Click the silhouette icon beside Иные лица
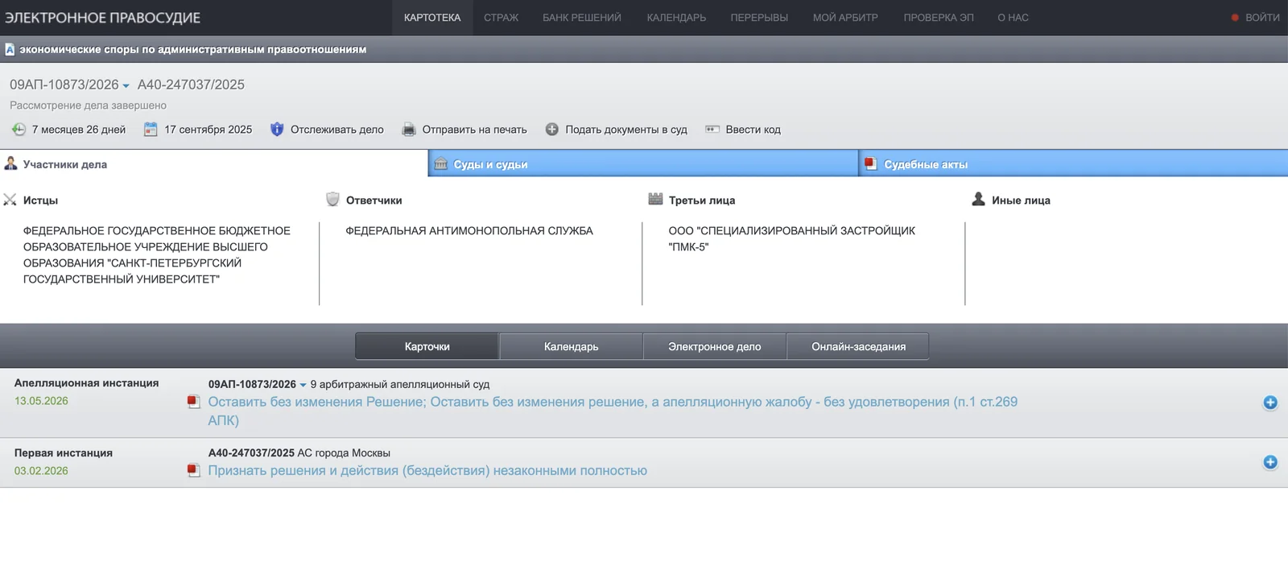The image size is (1288, 566). pos(978,200)
